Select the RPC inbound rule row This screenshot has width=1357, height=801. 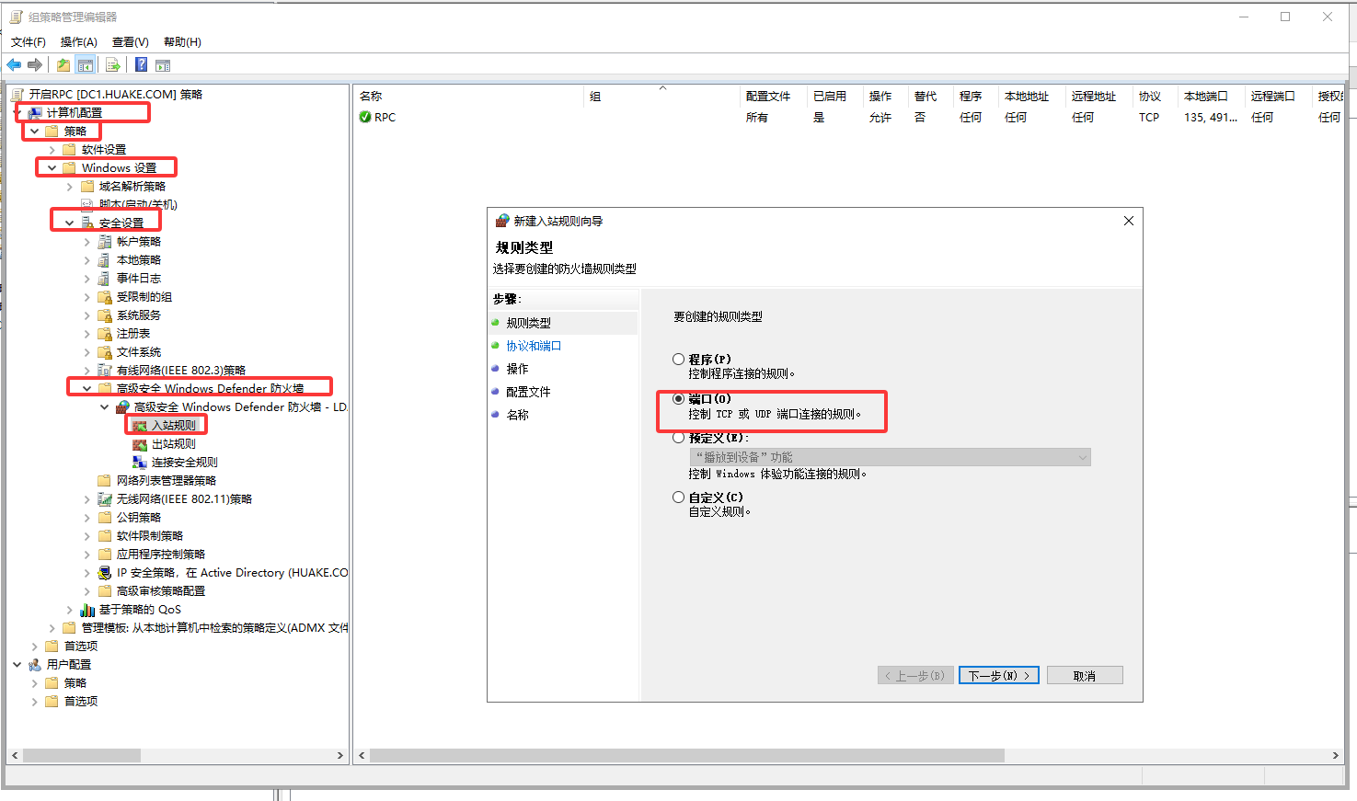(846, 117)
